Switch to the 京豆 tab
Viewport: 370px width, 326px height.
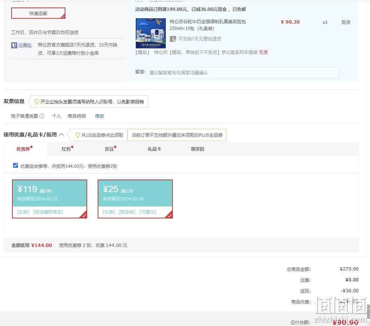pyautogui.click(x=109, y=149)
